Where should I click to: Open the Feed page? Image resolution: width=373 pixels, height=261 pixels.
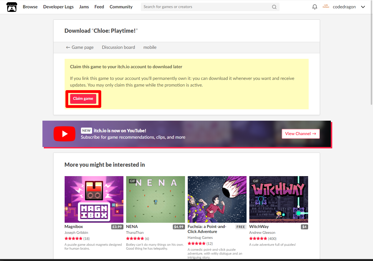tap(99, 7)
